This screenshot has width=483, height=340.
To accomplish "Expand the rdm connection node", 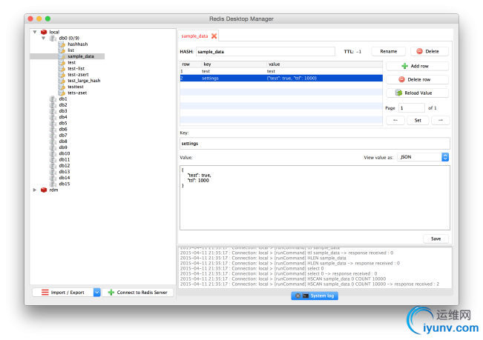I will 35,190.
